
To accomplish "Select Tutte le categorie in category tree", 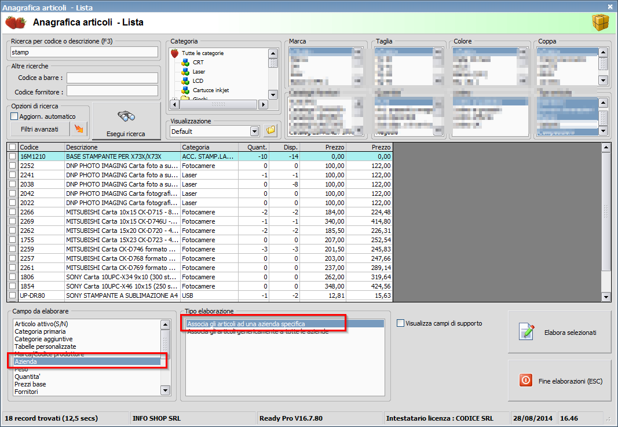I will click(x=203, y=53).
